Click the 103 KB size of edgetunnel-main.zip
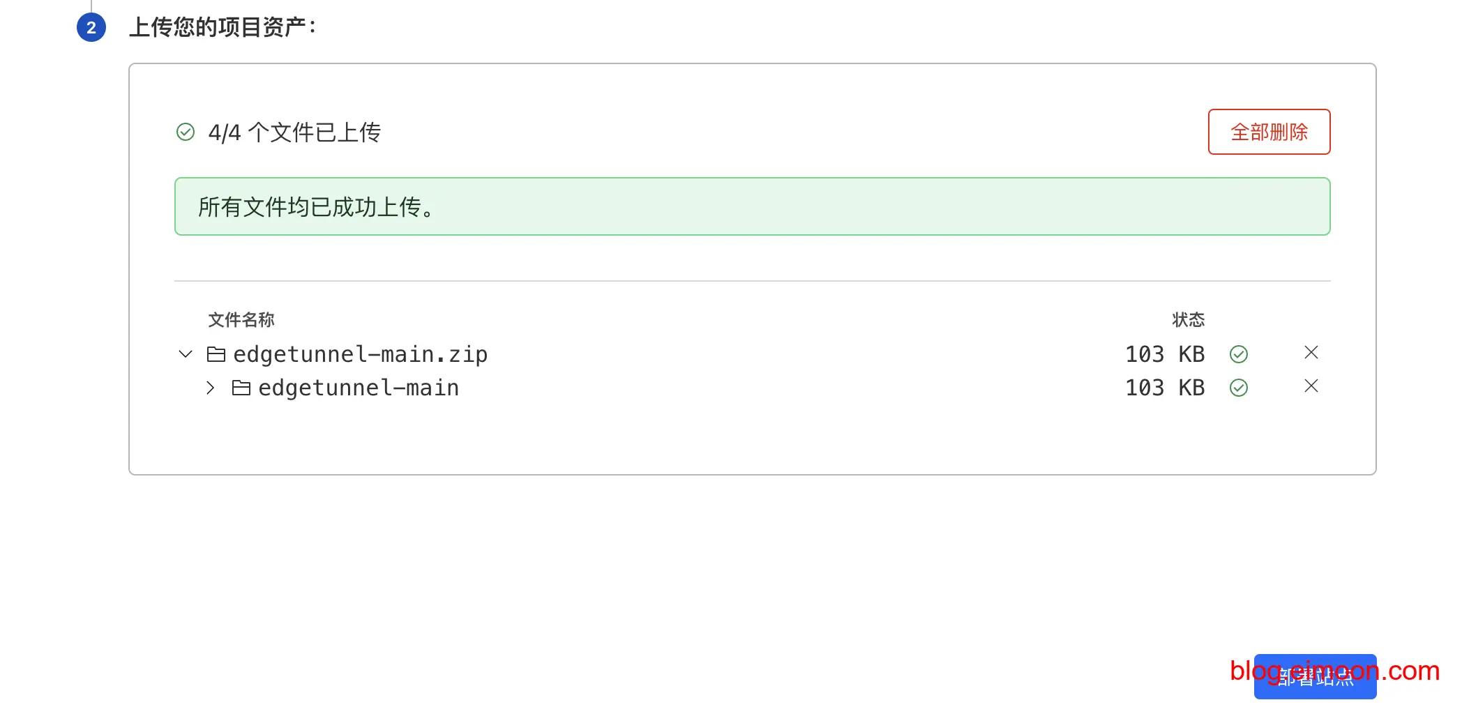 (1165, 354)
